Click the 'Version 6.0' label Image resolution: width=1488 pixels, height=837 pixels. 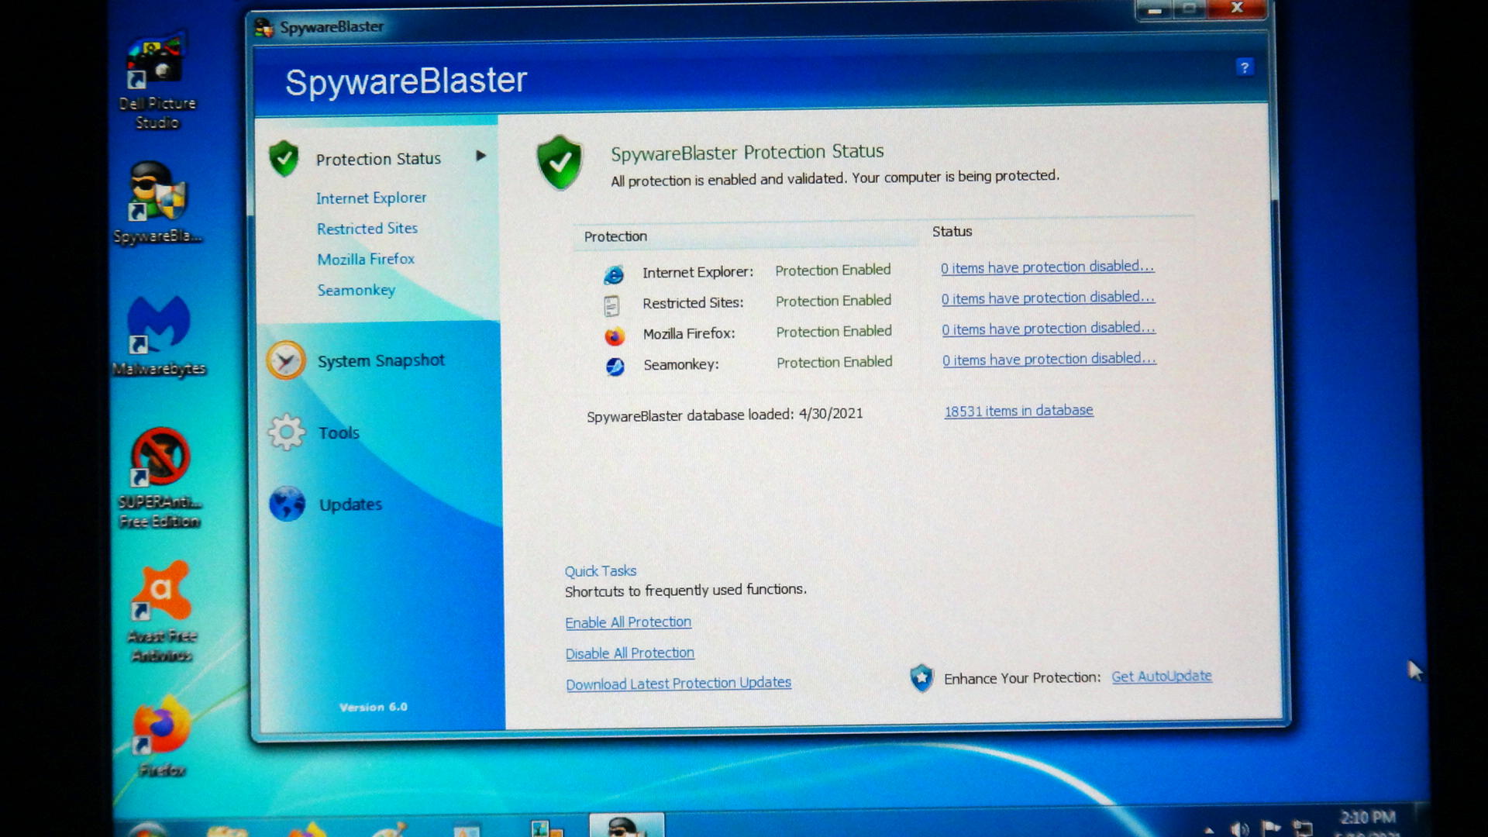[x=373, y=707]
